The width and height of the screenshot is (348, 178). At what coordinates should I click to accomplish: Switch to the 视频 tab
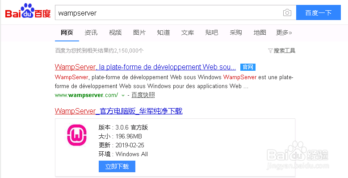[115, 32]
